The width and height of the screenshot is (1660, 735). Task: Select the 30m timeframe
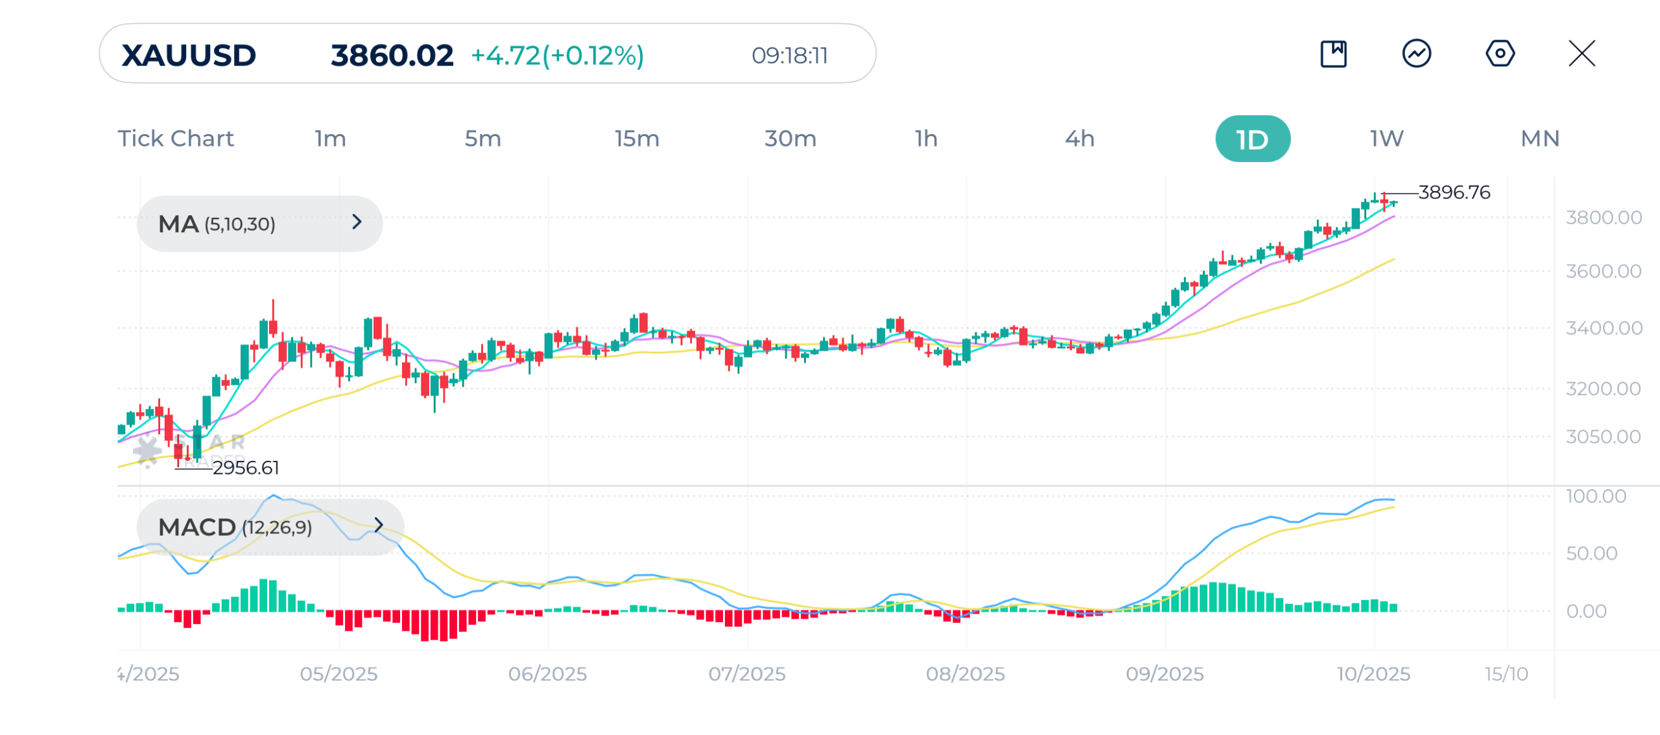tap(790, 139)
